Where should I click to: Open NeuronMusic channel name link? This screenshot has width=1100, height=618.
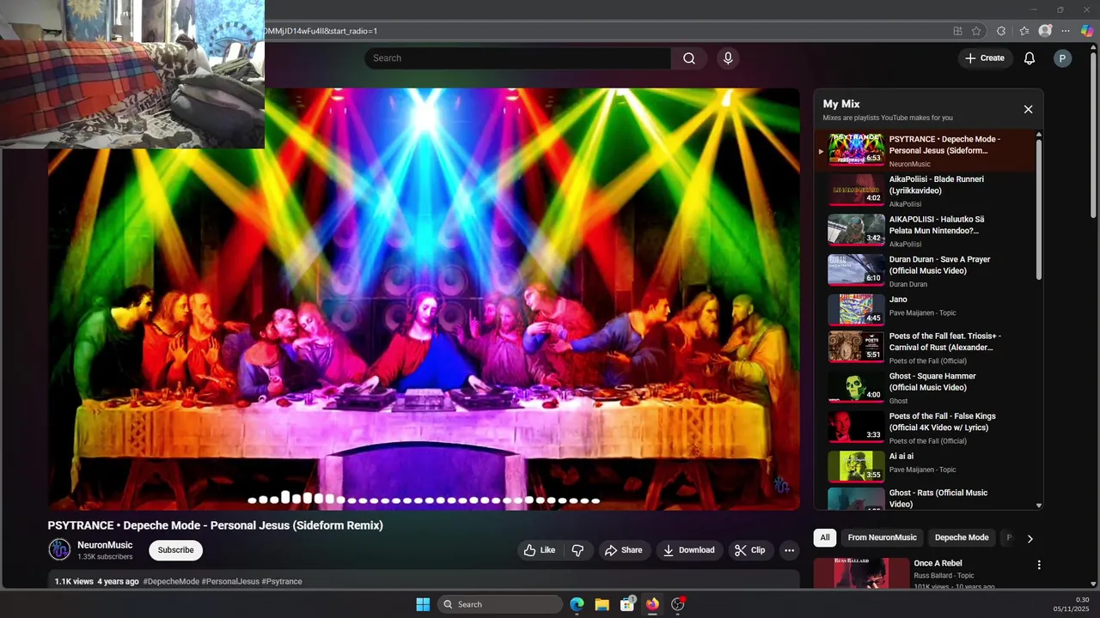click(x=105, y=545)
